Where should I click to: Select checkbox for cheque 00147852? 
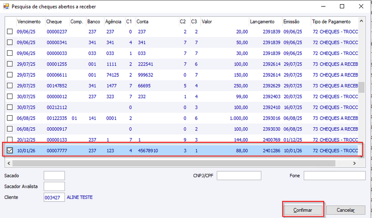tap(10, 86)
